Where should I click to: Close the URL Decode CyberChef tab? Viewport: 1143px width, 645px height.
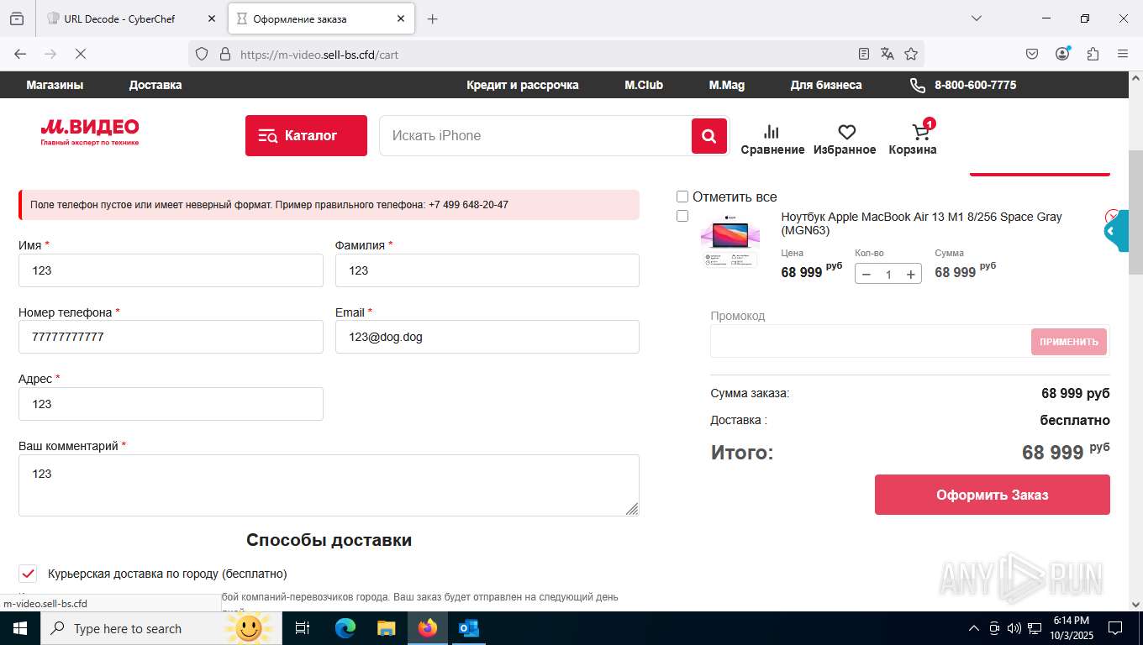pyautogui.click(x=212, y=18)
